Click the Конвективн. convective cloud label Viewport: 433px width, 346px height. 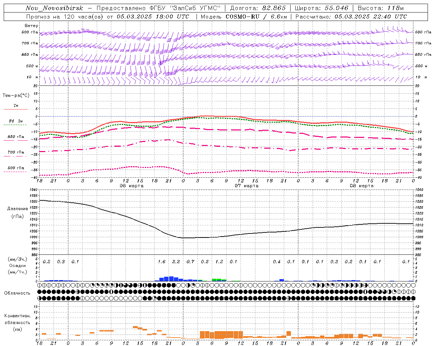17,316
